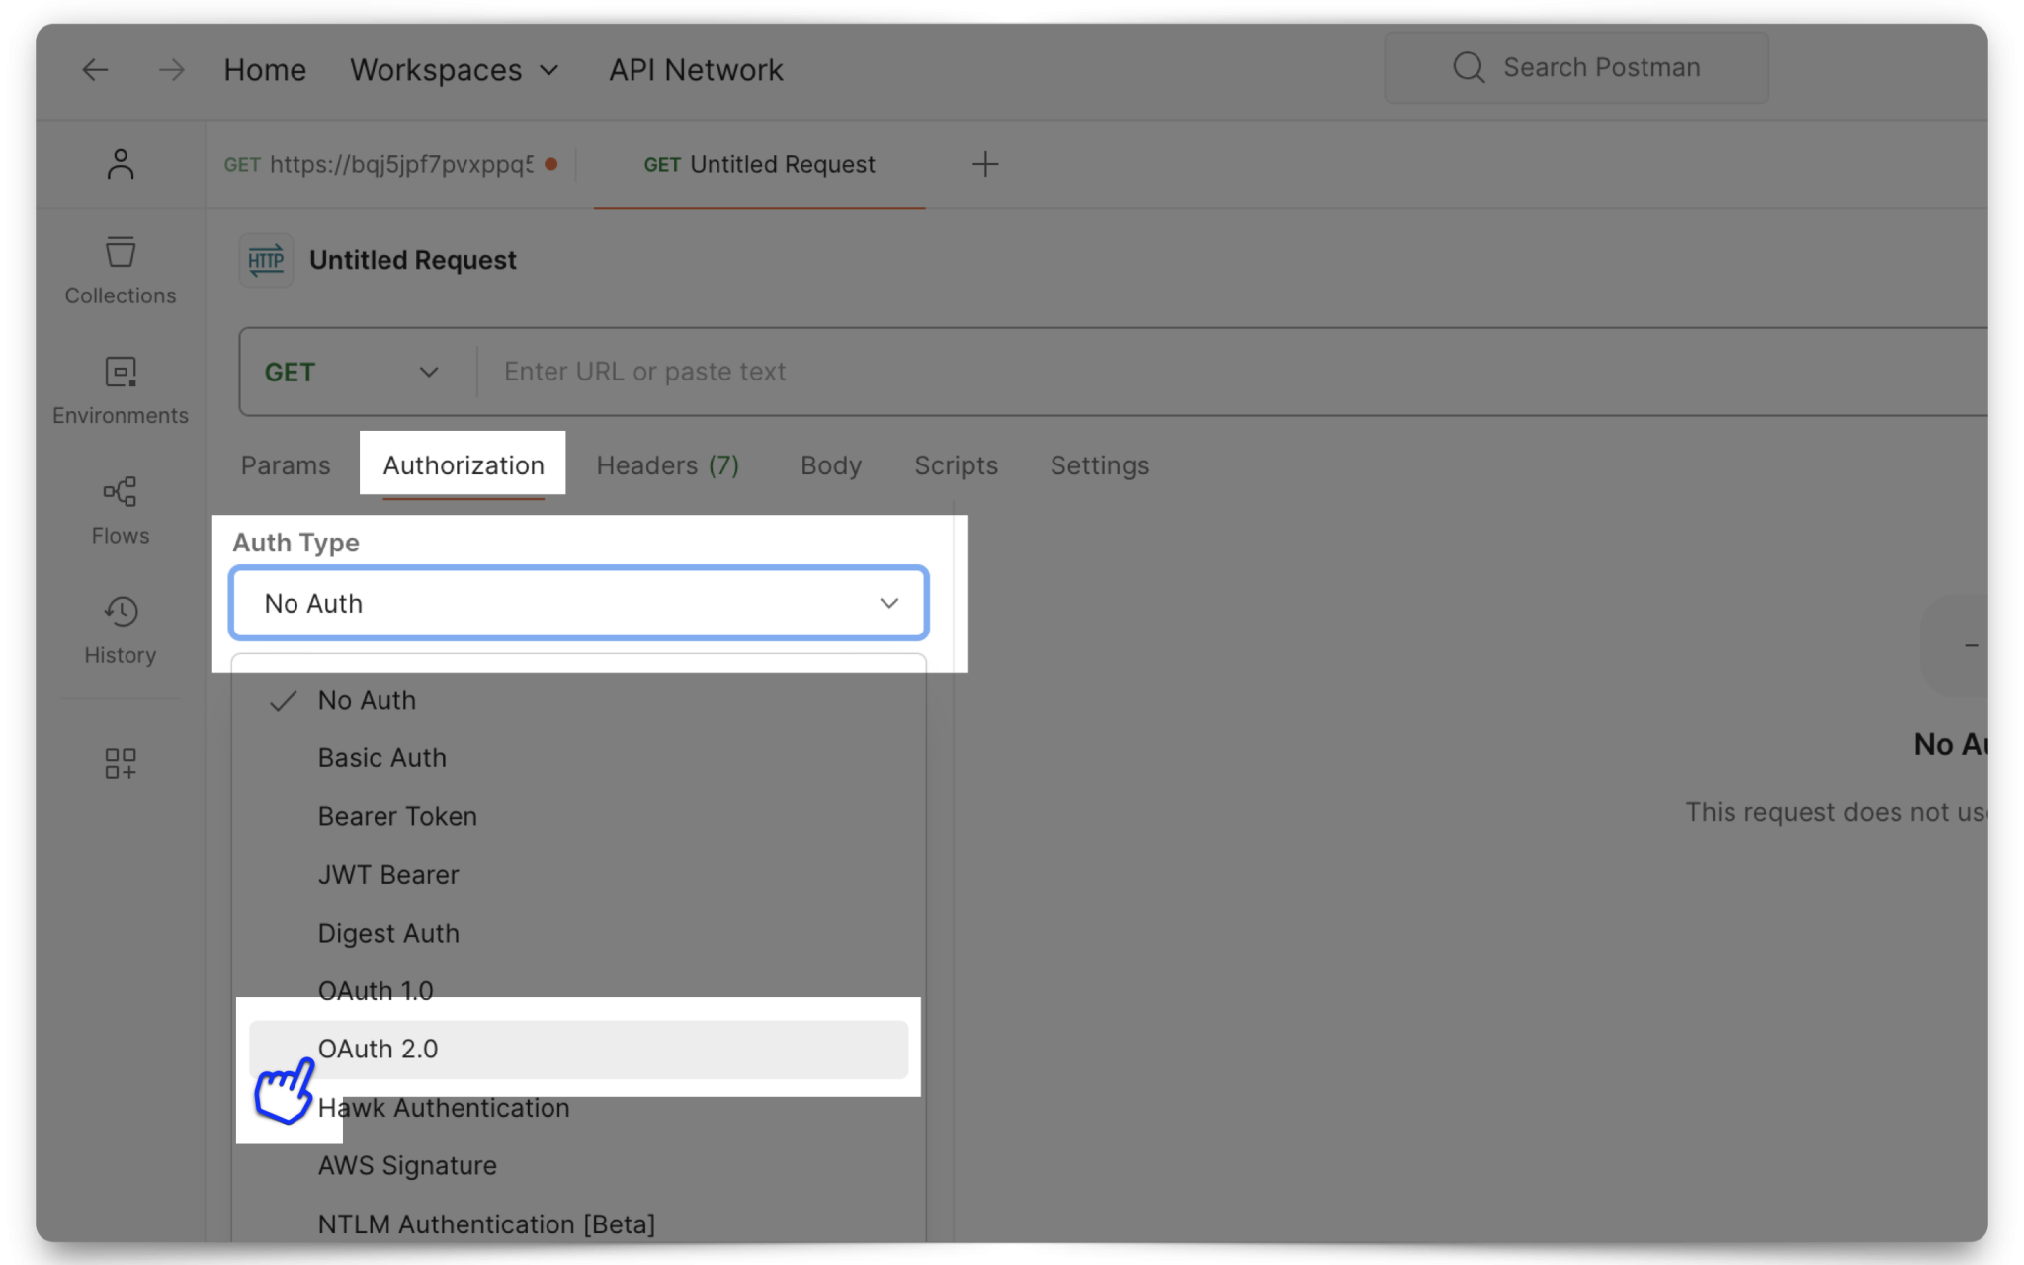This screenshot has height=1265, width=2024.
Task: Expand the Workspaces menu
Action: [454, 69]
